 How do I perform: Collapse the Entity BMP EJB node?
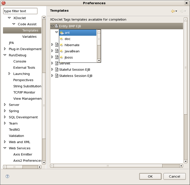point(52,26)
